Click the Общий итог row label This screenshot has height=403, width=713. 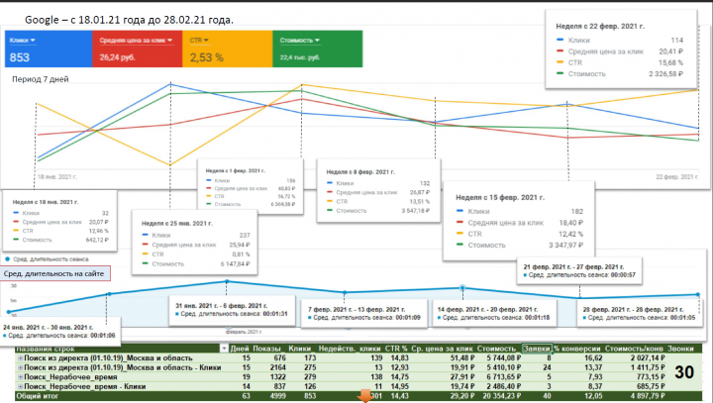coord(37,396)
